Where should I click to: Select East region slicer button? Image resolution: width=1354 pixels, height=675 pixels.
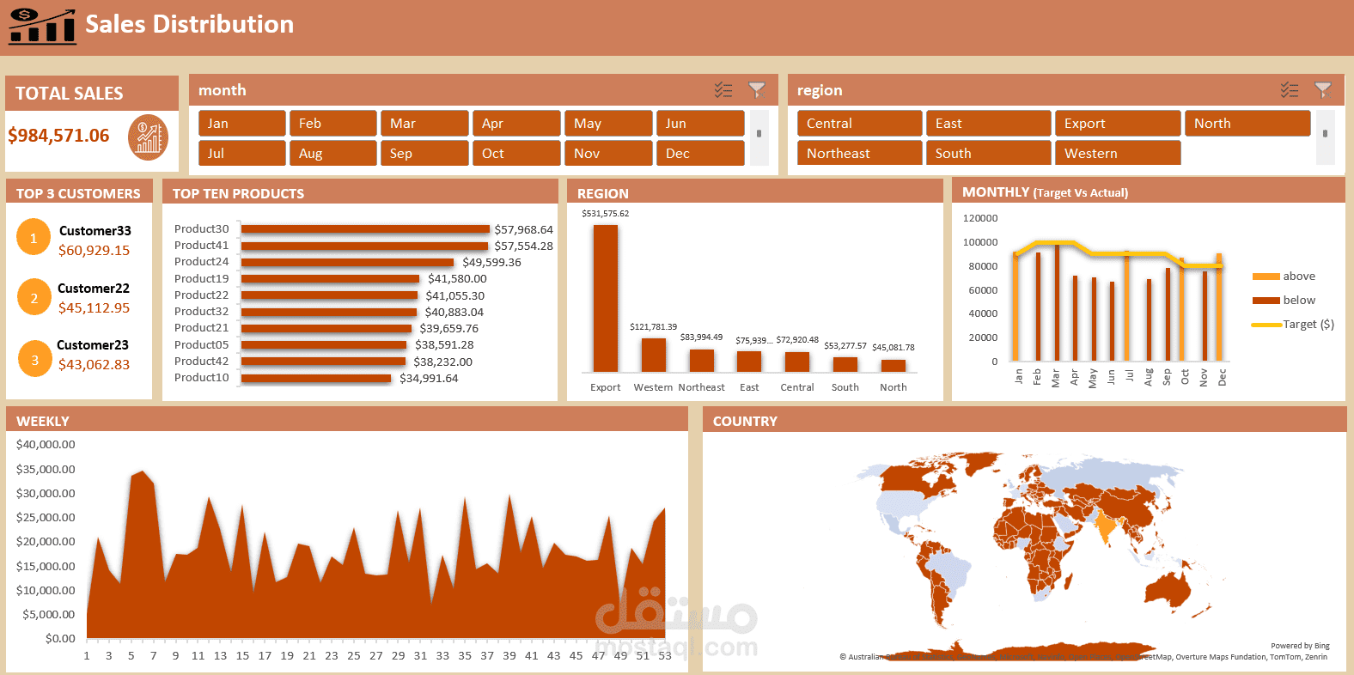[988, 123]
